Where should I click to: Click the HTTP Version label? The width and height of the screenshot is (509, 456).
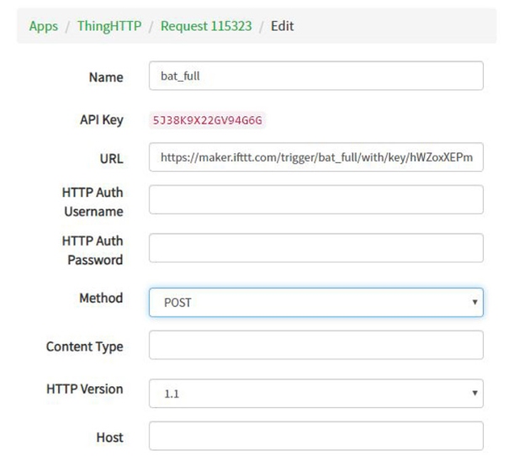click(84, 389)
